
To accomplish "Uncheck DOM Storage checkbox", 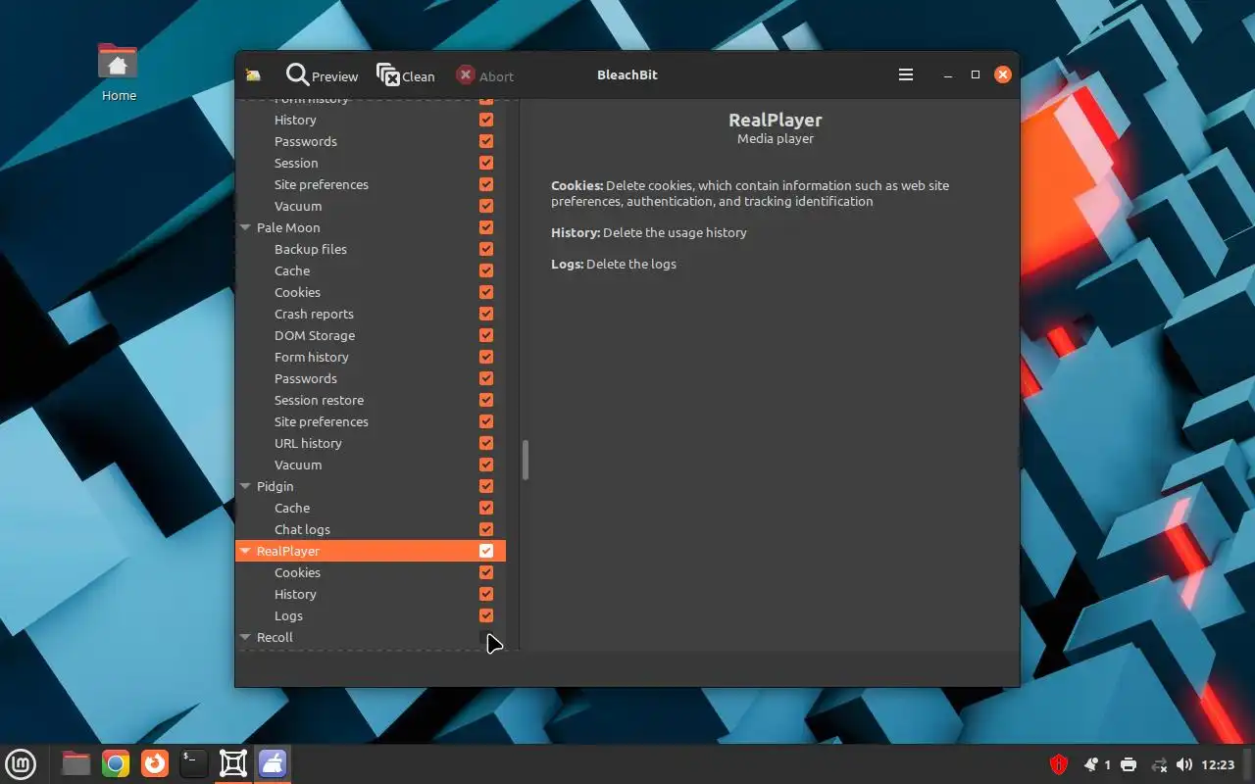I will pyautogui.click(x=486, y=335).
